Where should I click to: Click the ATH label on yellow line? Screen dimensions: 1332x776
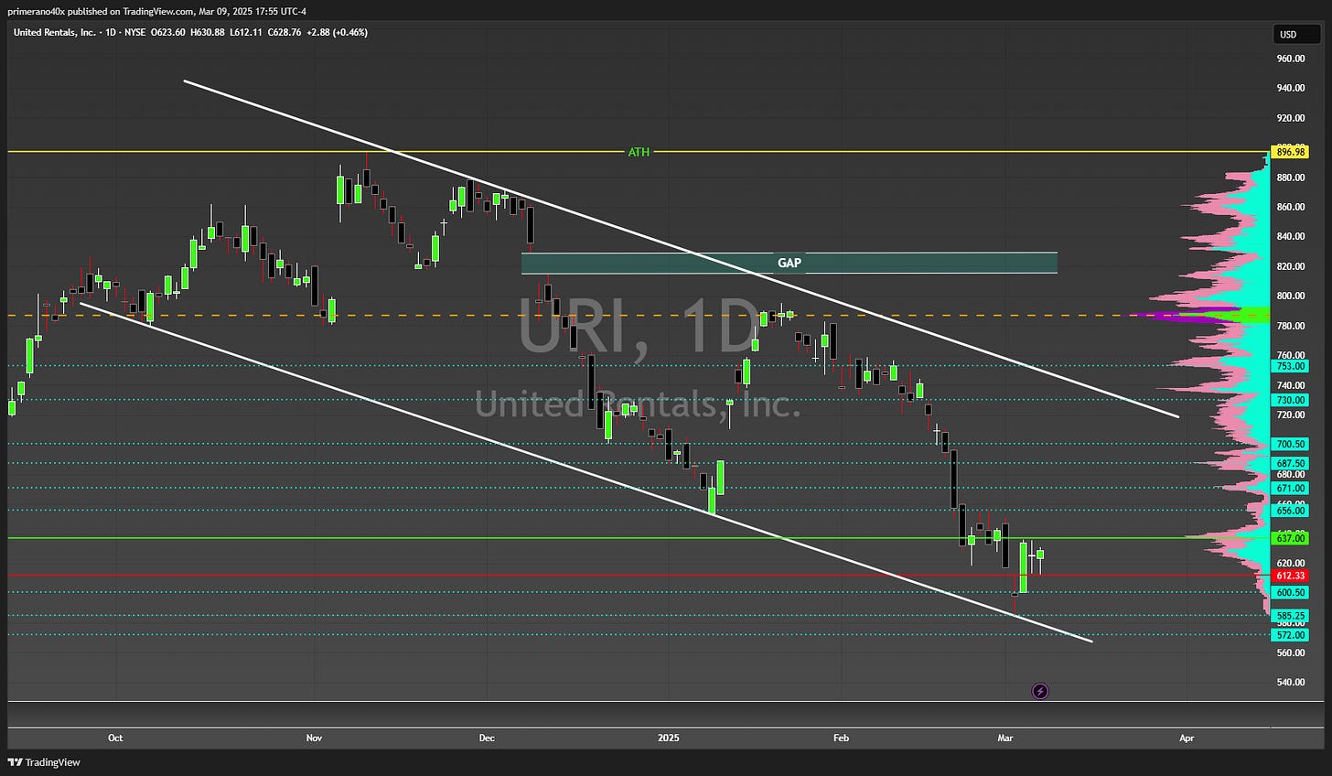pyautogui.click(x=639, y=152)
